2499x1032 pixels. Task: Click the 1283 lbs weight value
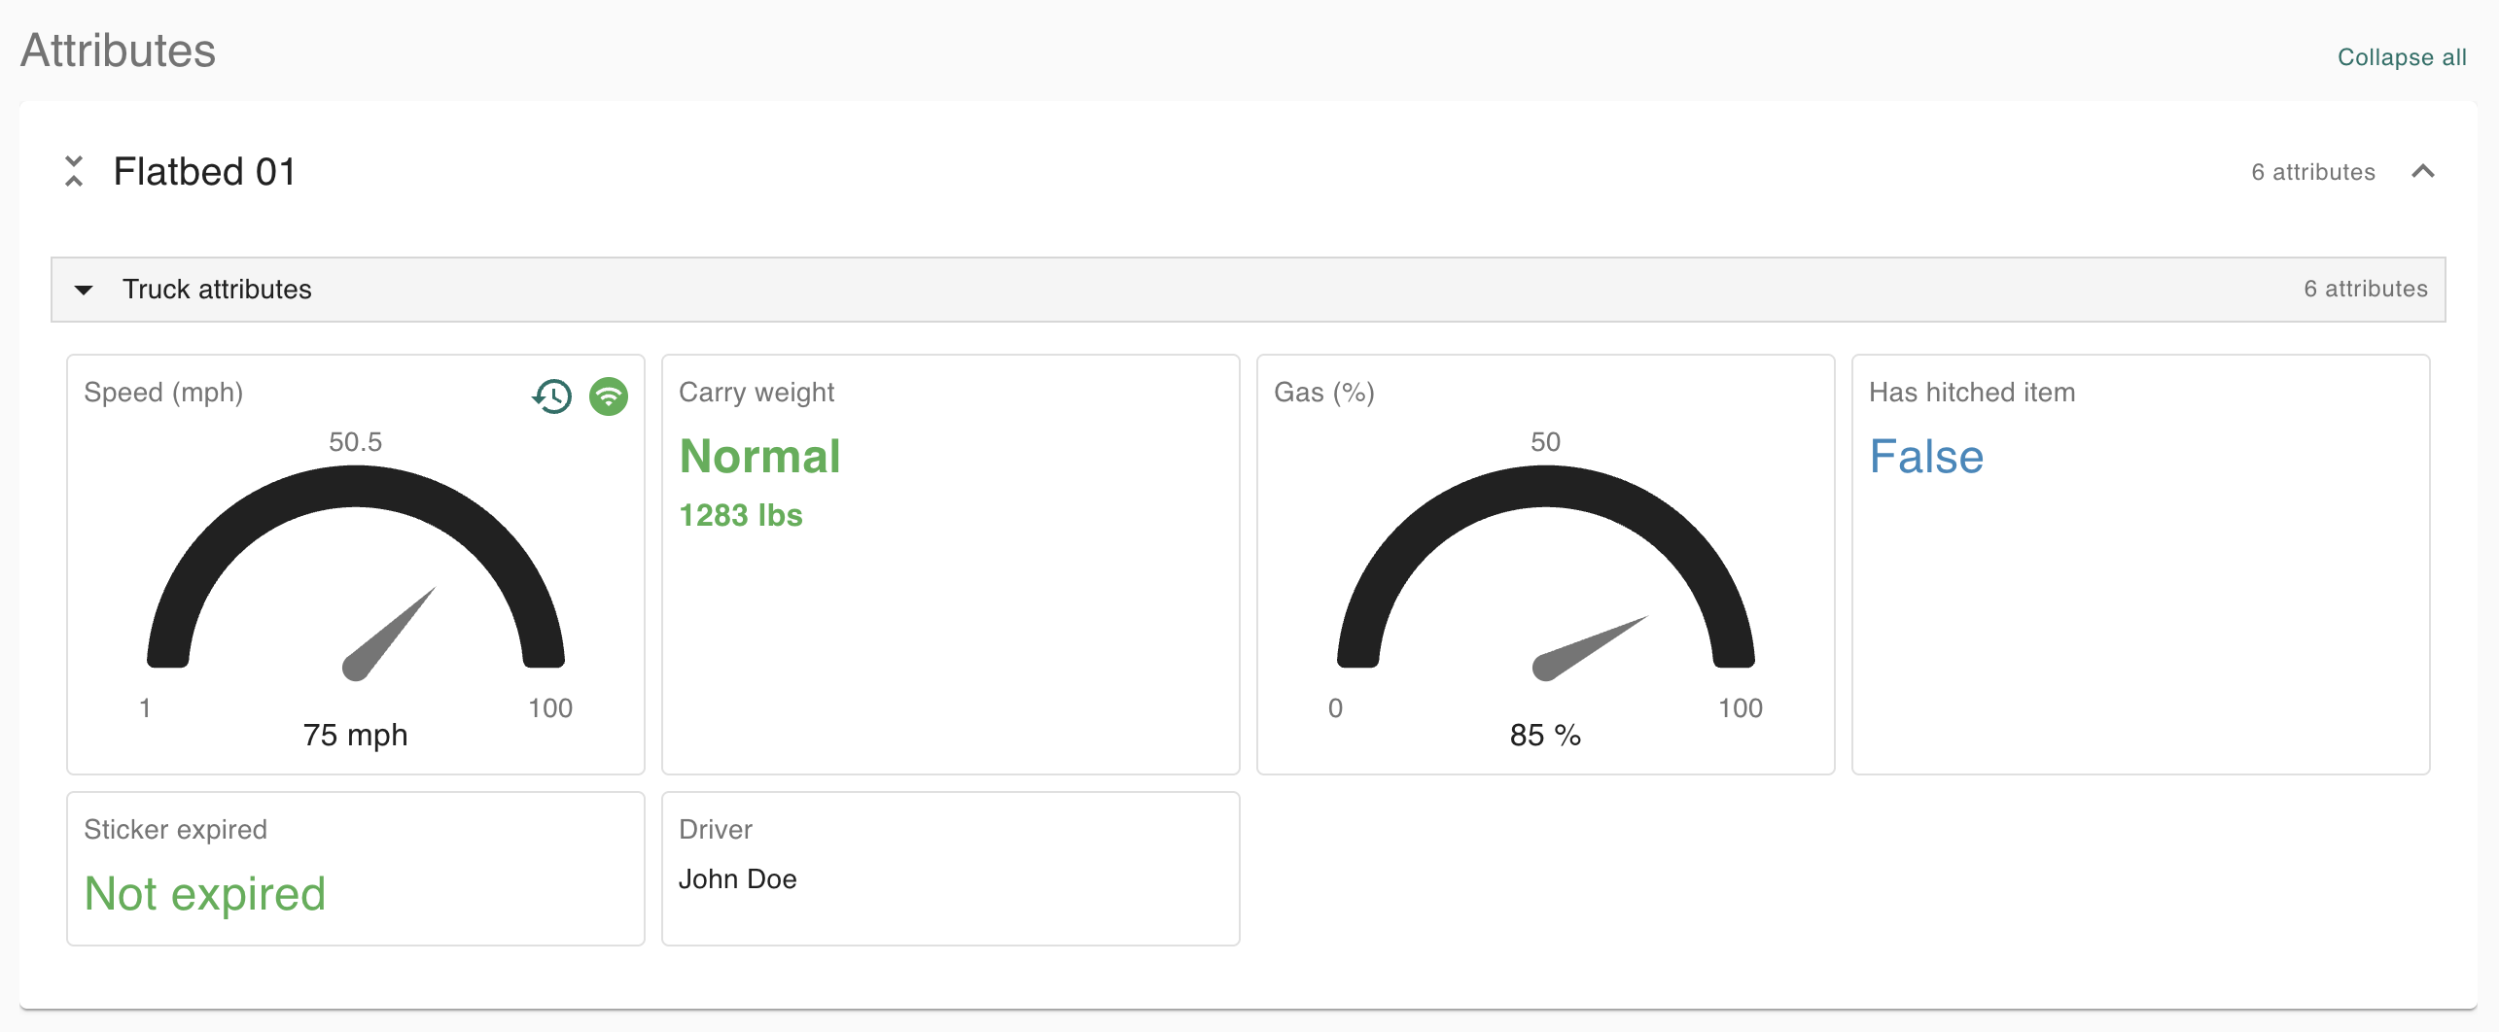pos(740,515)
